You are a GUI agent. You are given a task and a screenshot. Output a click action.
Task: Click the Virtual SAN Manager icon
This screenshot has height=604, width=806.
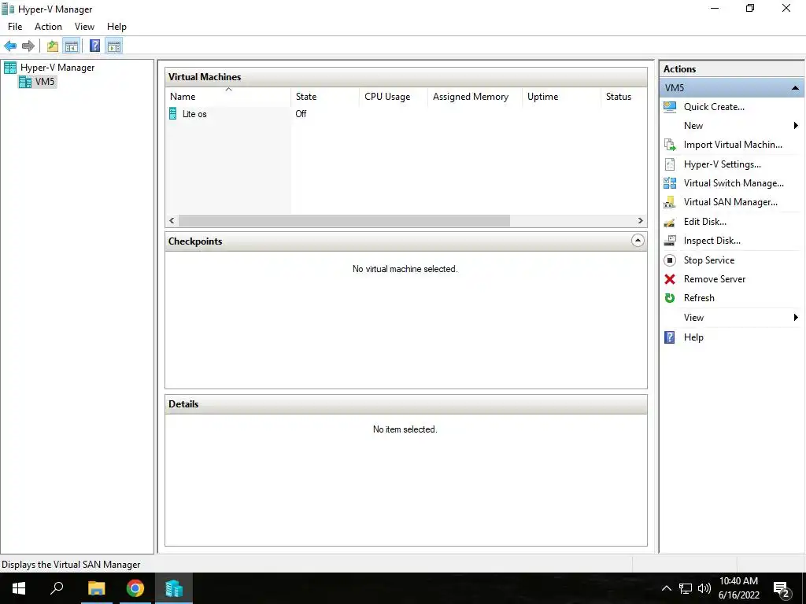670,202
